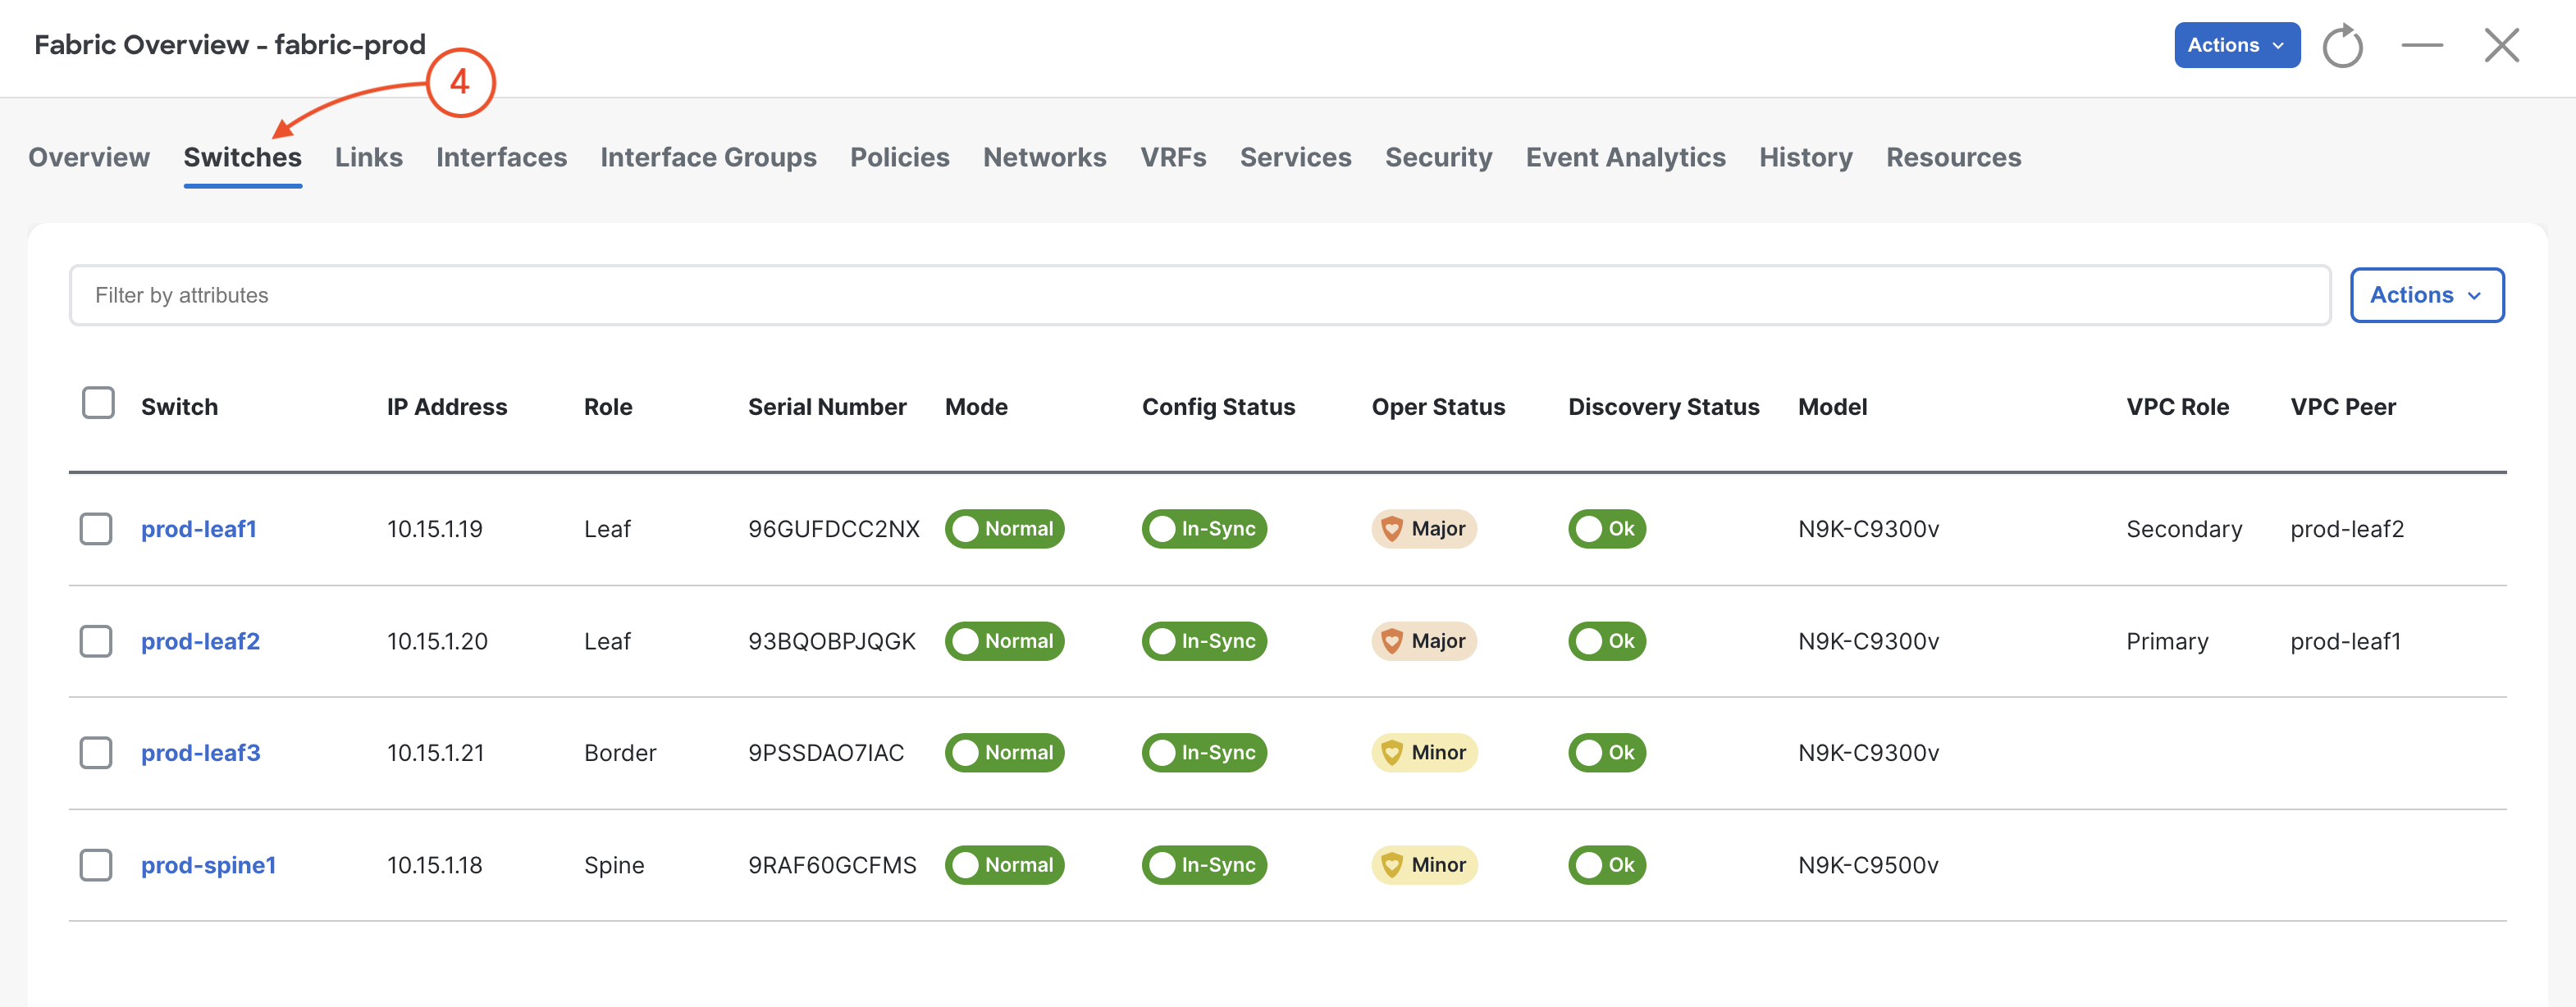Click the Secondary VPC role cell
The width and height of the screenshot is (2576, 1007).
2184,529
